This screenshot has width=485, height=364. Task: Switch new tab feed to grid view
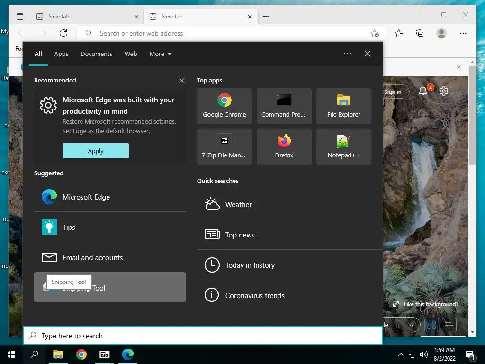pos(431,325)
